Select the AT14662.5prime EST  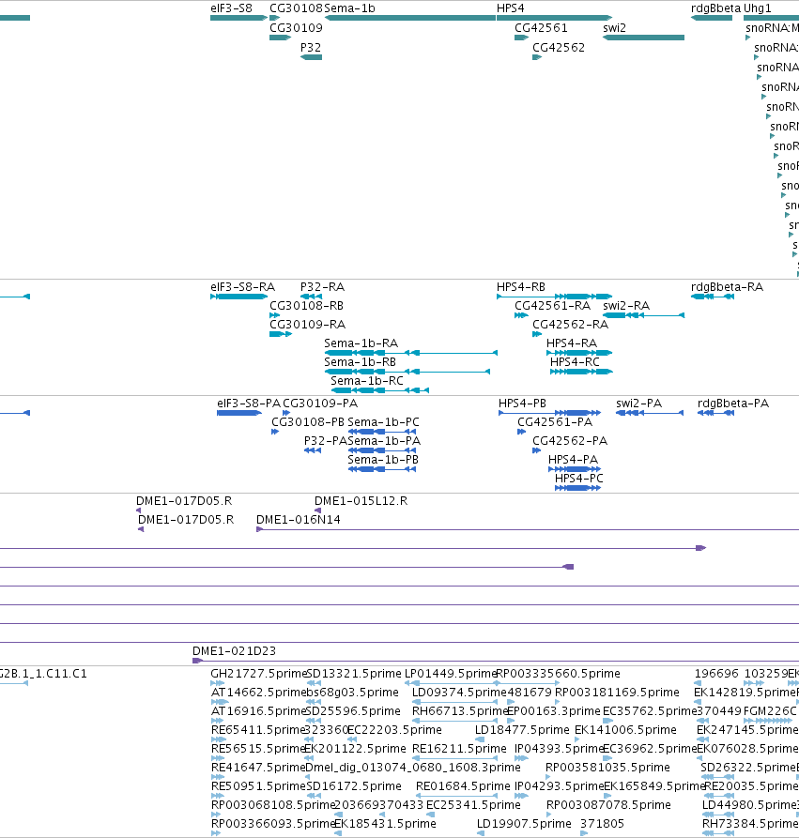coord(220,702)
